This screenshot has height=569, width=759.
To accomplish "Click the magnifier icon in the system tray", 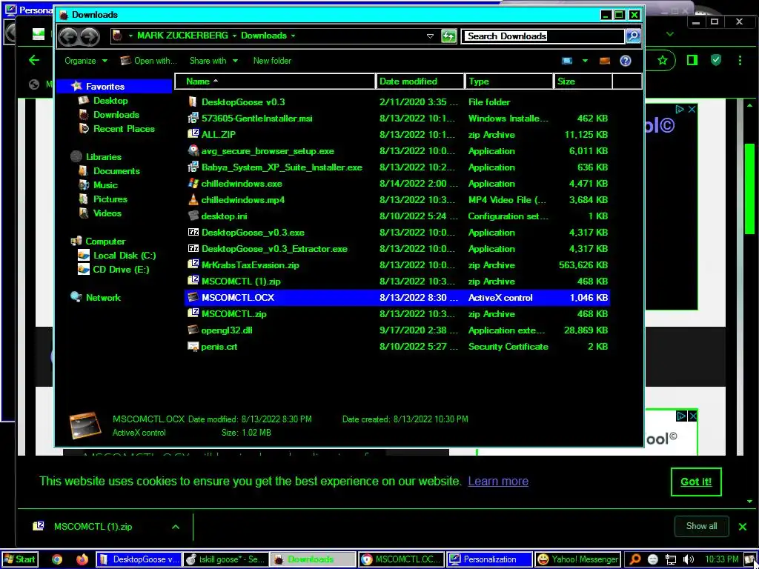I will pyautogui.click(x=635, y=559).
